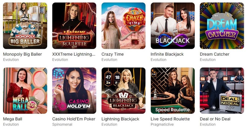Launch XXXTreme Lightning Roulette game tile

pyautogui.click(x=74, y=26)
